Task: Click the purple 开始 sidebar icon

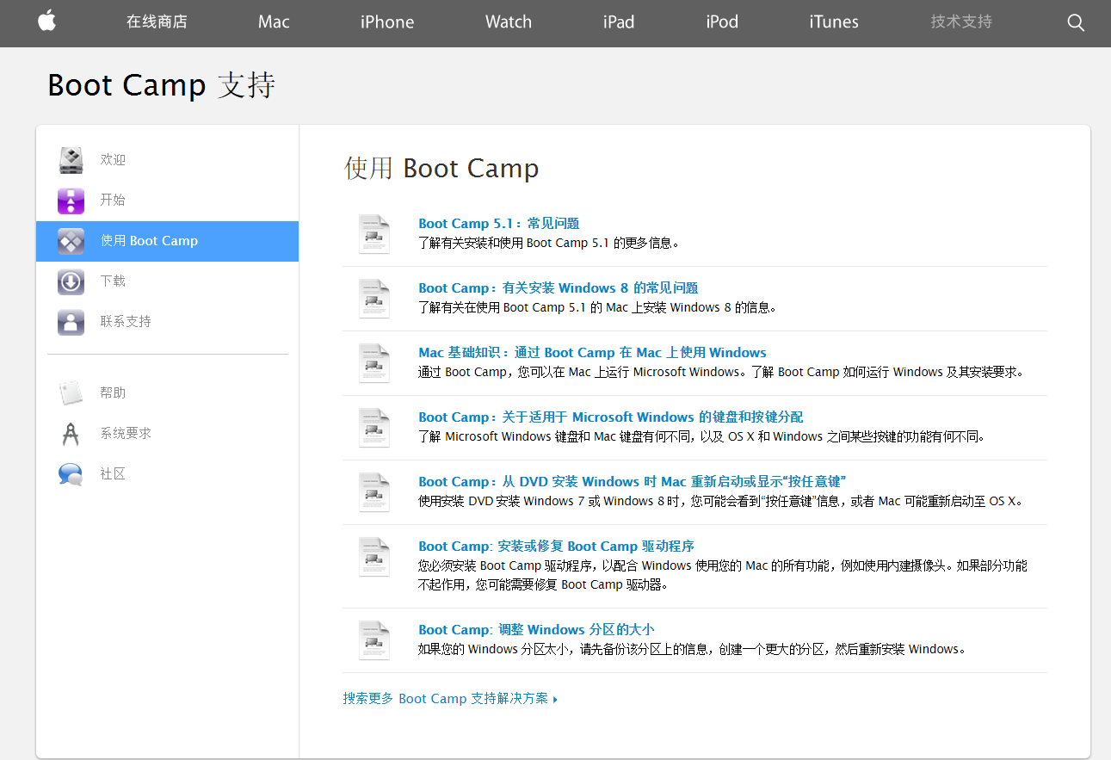Action: tap(71, 201)
